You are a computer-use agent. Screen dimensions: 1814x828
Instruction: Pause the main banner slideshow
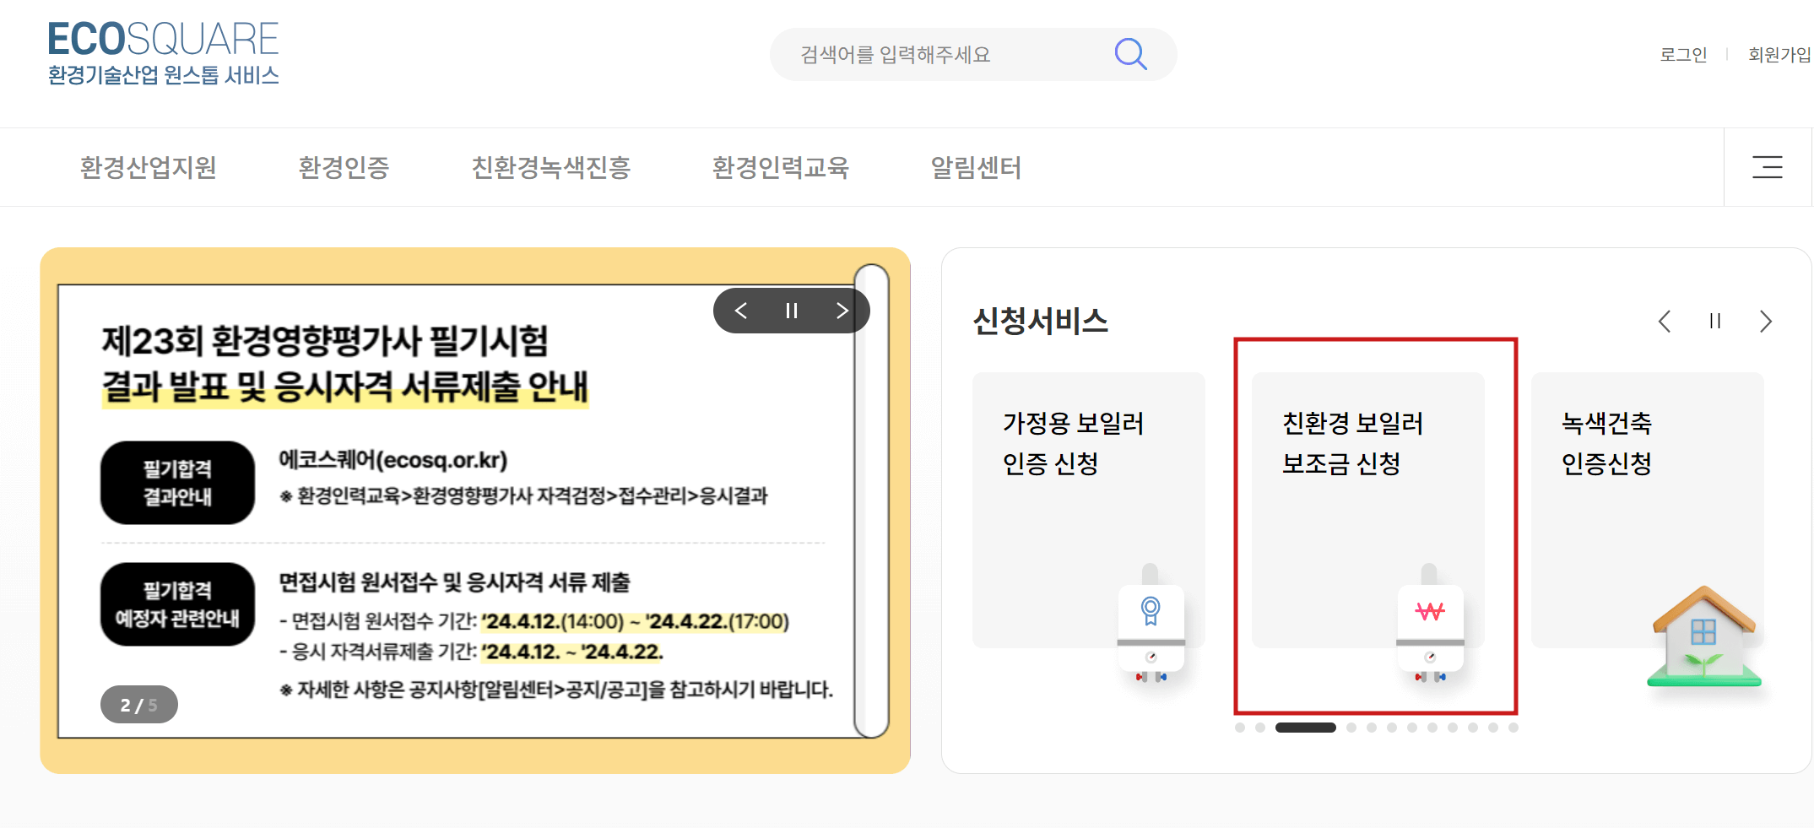click(x=791, y=310)
